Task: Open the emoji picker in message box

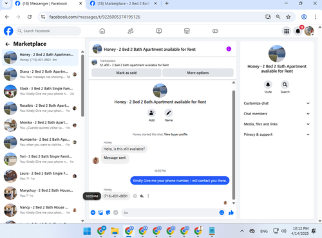Action: click(222, 212)
